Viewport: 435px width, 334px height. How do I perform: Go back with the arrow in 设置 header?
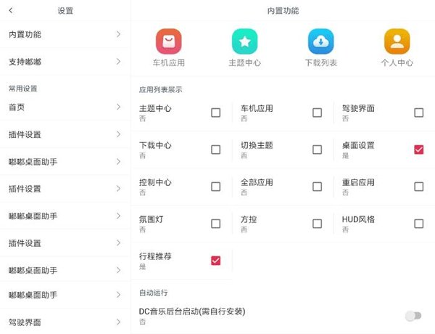point(11,11)
